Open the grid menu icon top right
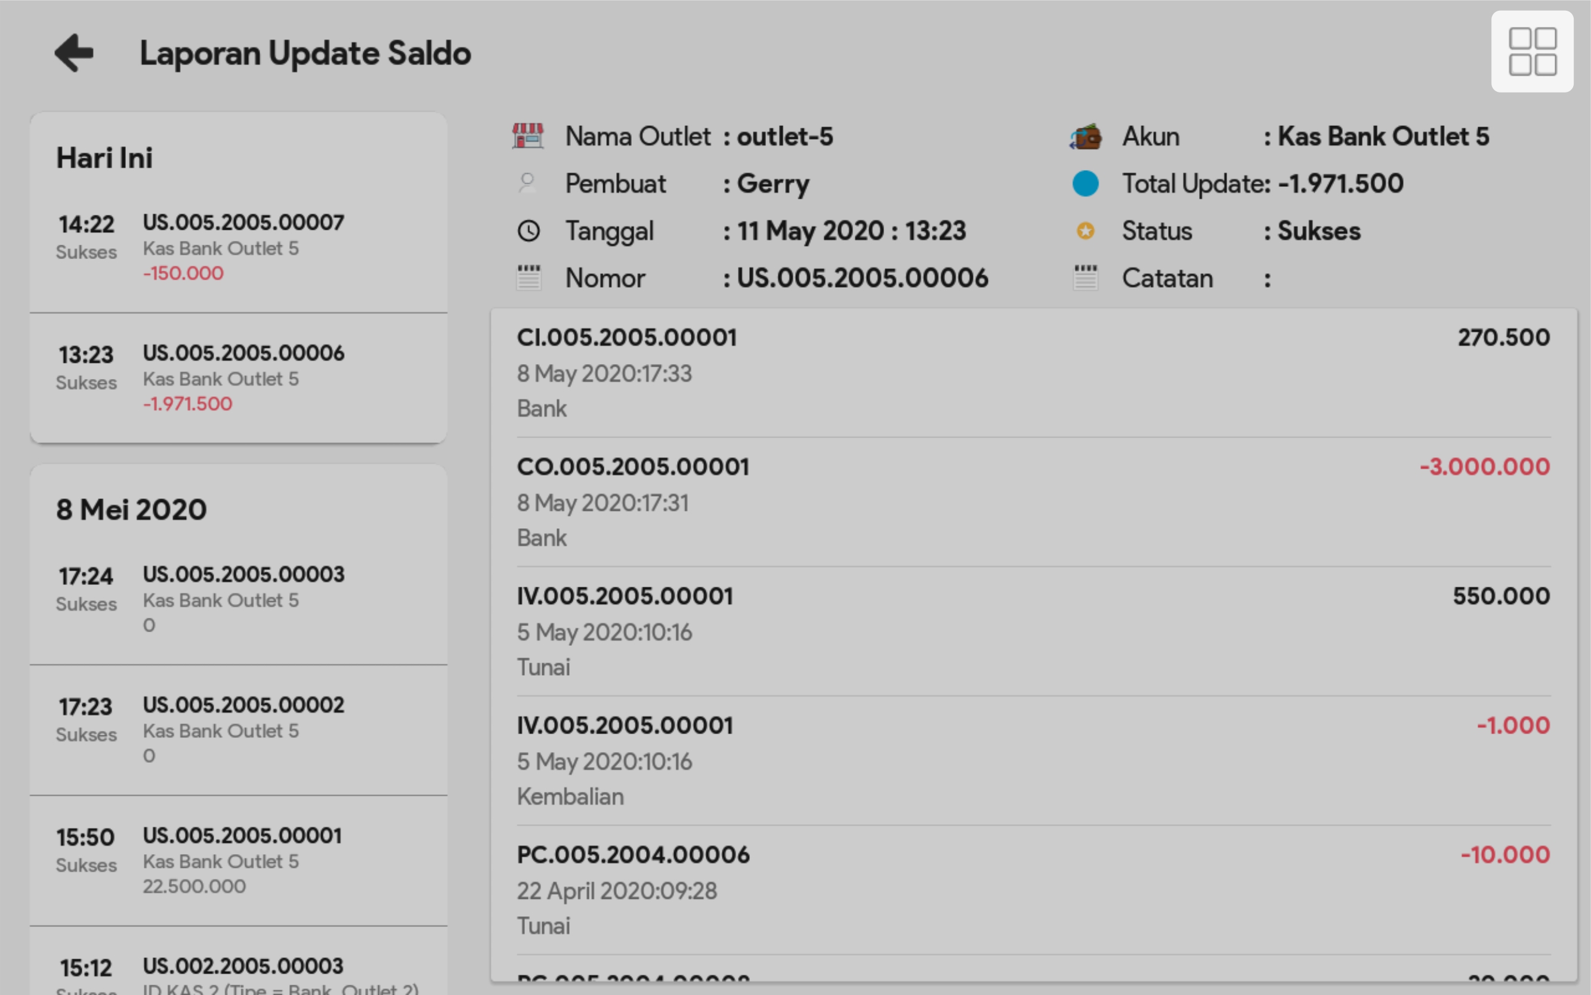Screen dimensions: 1591x995 [x=1532, y=51]
